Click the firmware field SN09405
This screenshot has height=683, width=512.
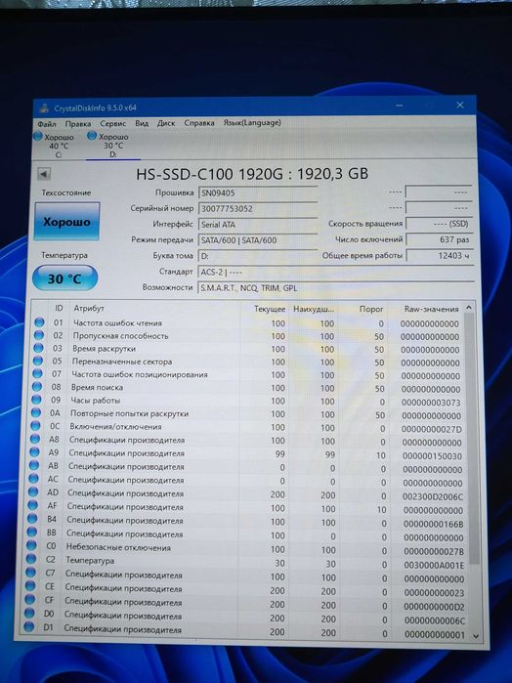(258, 192)
